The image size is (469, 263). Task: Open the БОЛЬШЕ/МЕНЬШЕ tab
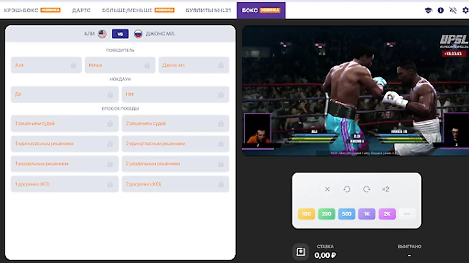(138, 10)
